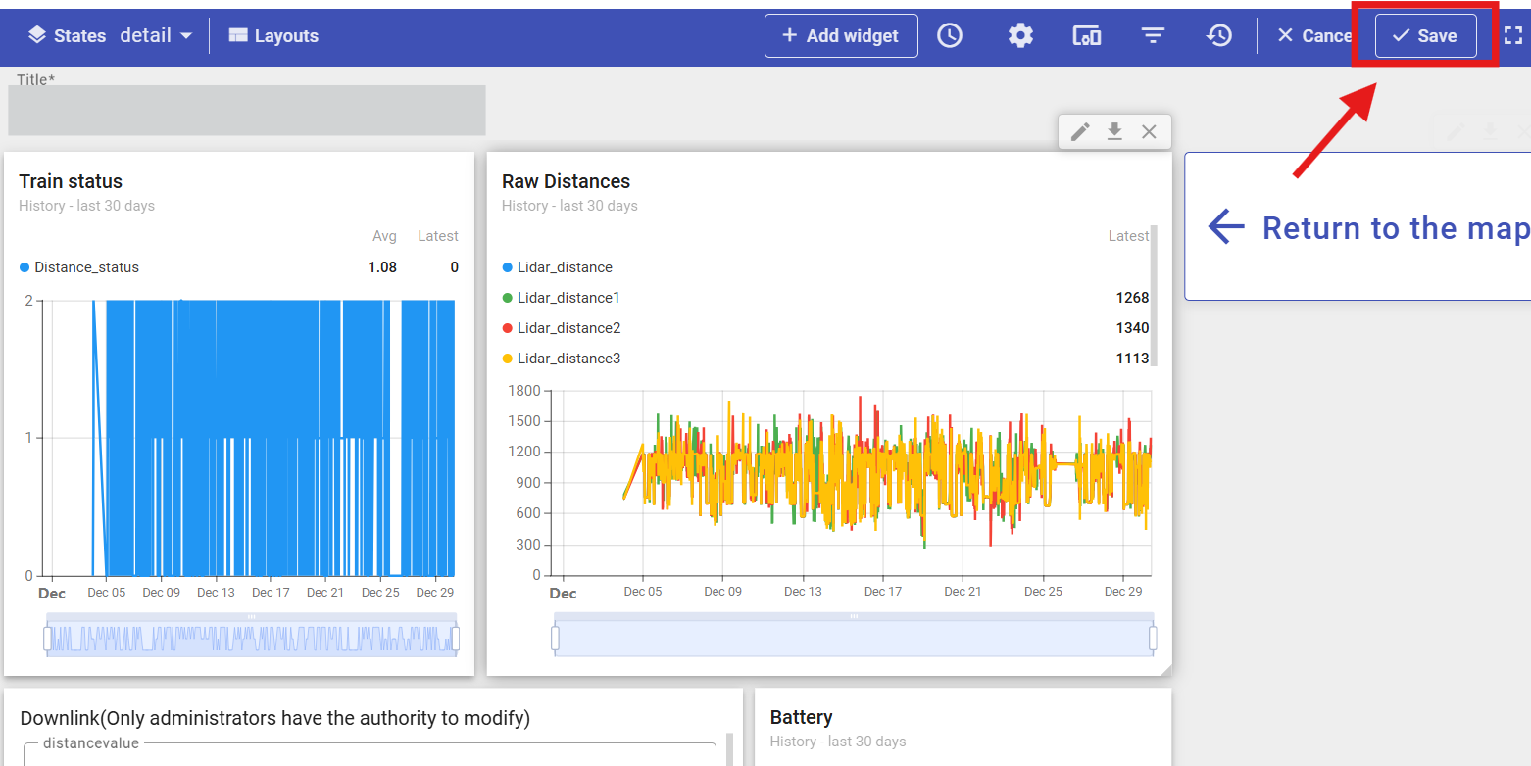Cancel dashboard editing
This screenshot has width=1531, height=766.
(x=1314, y=36)
